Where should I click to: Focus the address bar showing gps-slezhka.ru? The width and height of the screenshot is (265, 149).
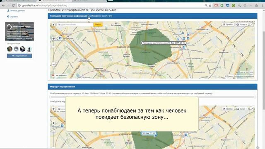111,5
